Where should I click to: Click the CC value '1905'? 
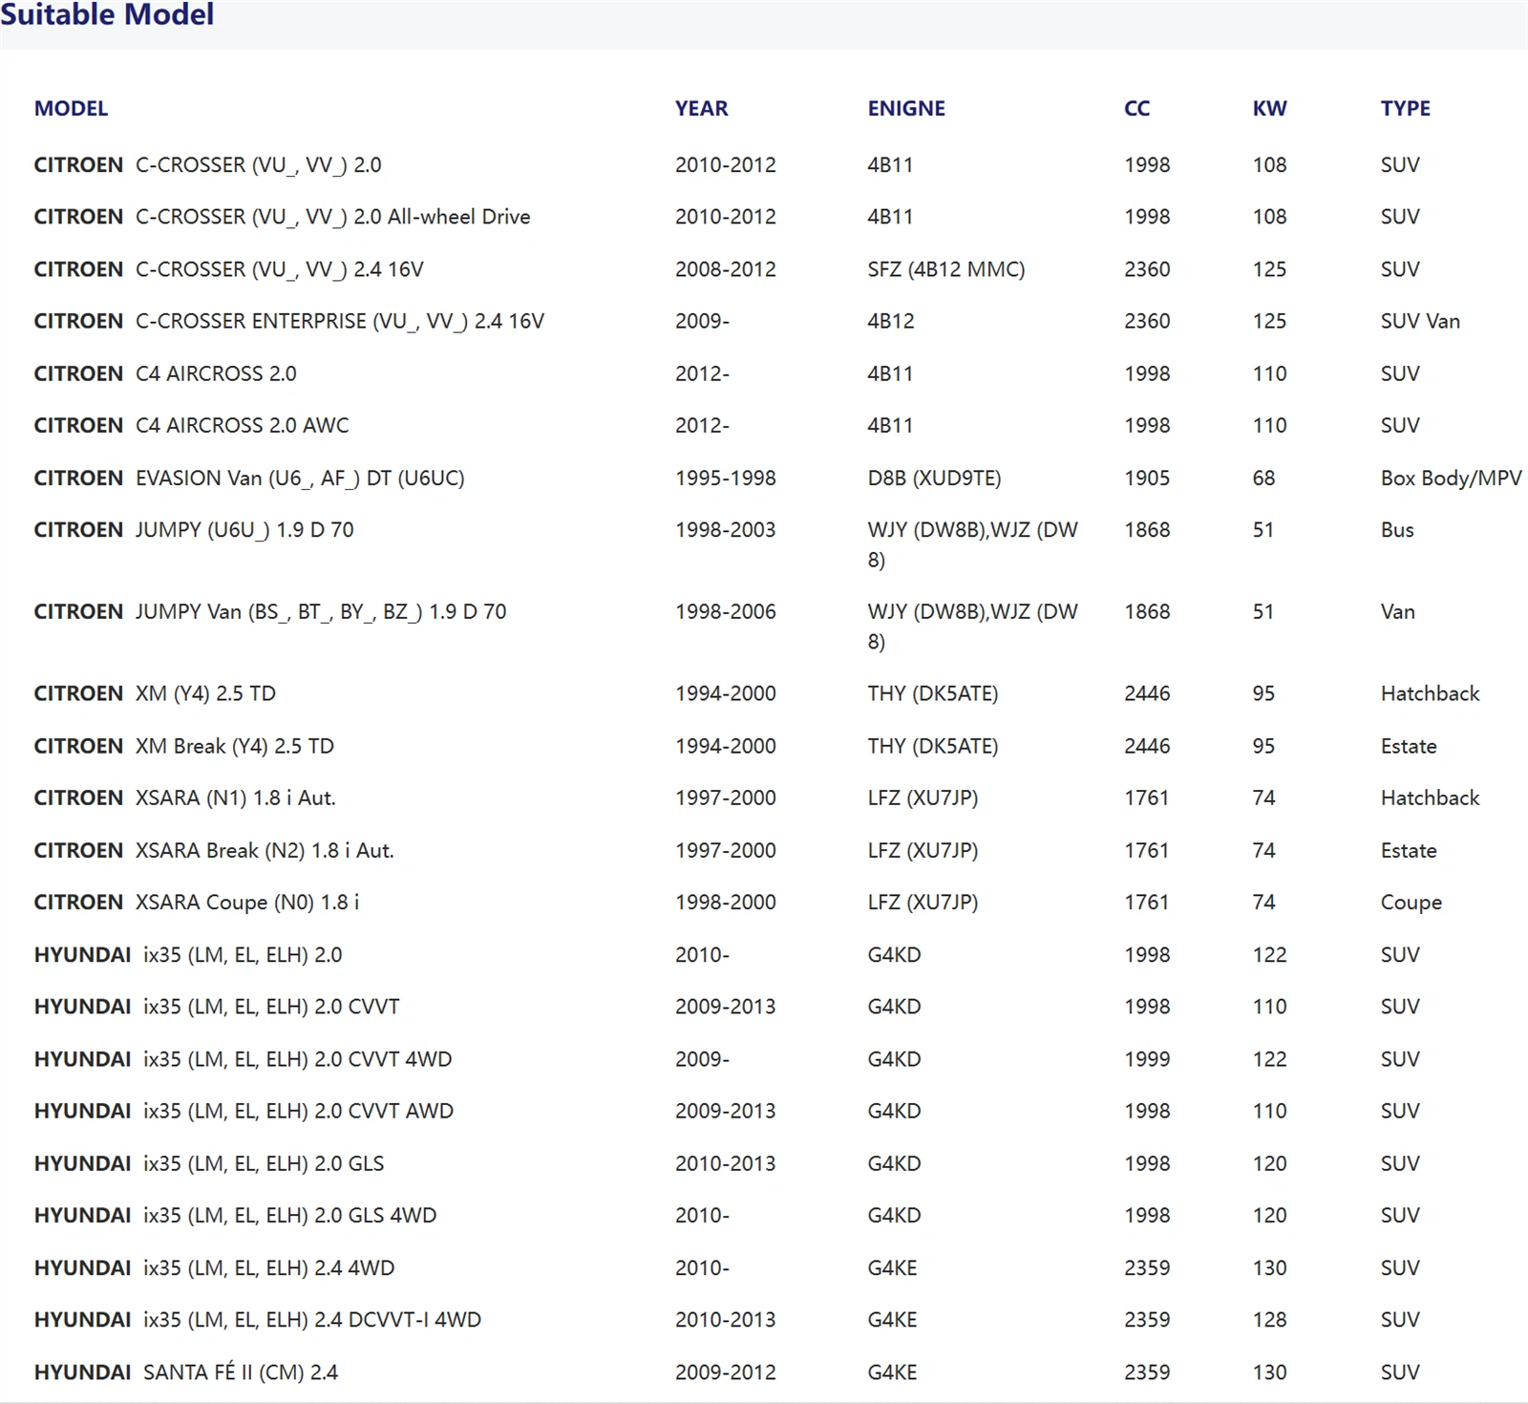tap(1147, 479)
